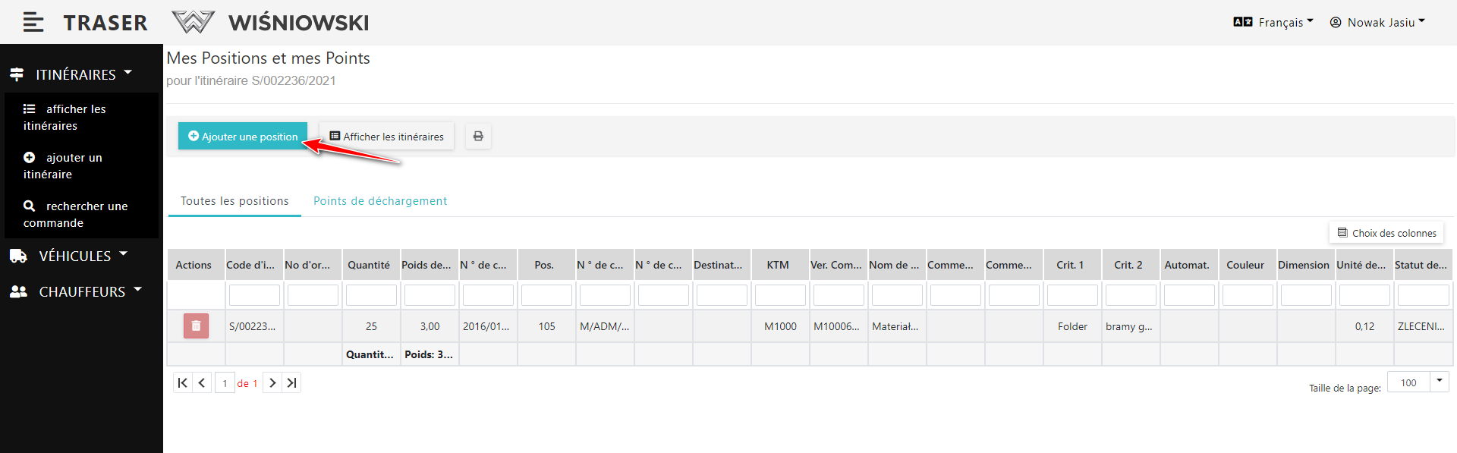Go to first page of table

pyautogui.click(x=182, y=383)
